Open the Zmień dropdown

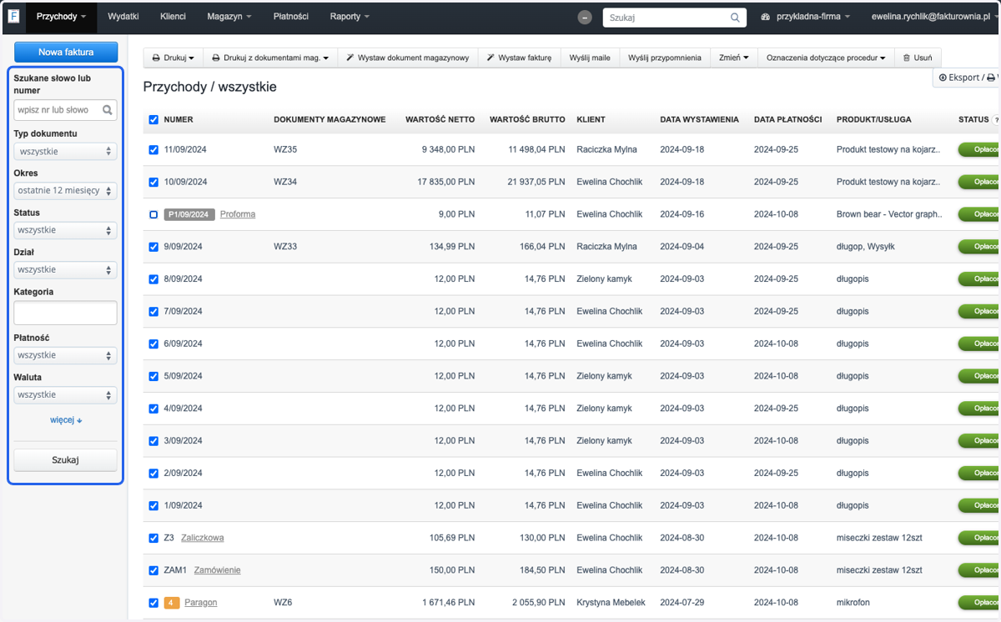734,58
